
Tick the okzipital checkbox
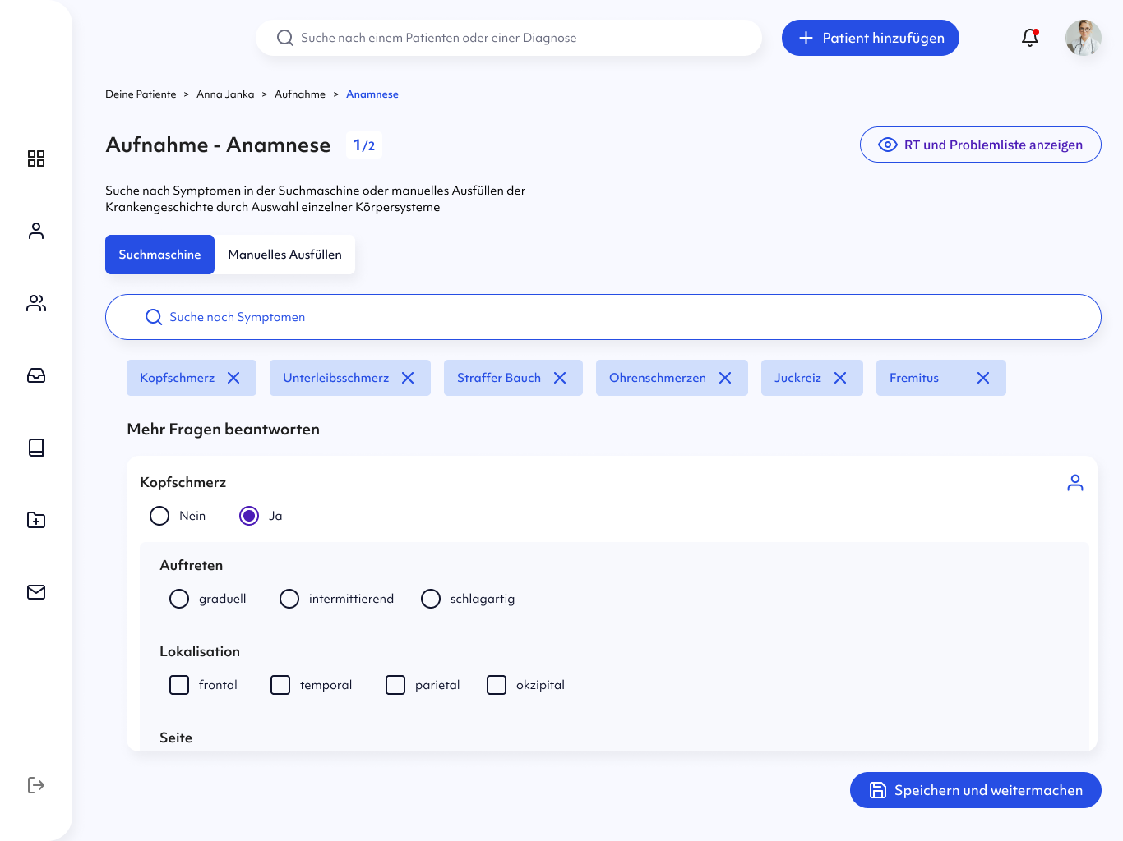click(x=497, y=685)
